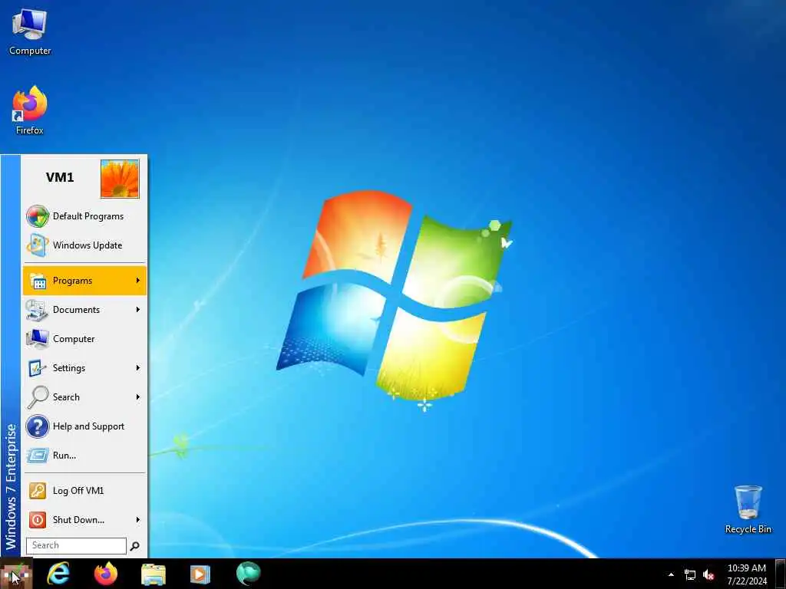Click the Documents icon in start menu
This screenshot has height=589, width=786.
[x=37, y=310]
